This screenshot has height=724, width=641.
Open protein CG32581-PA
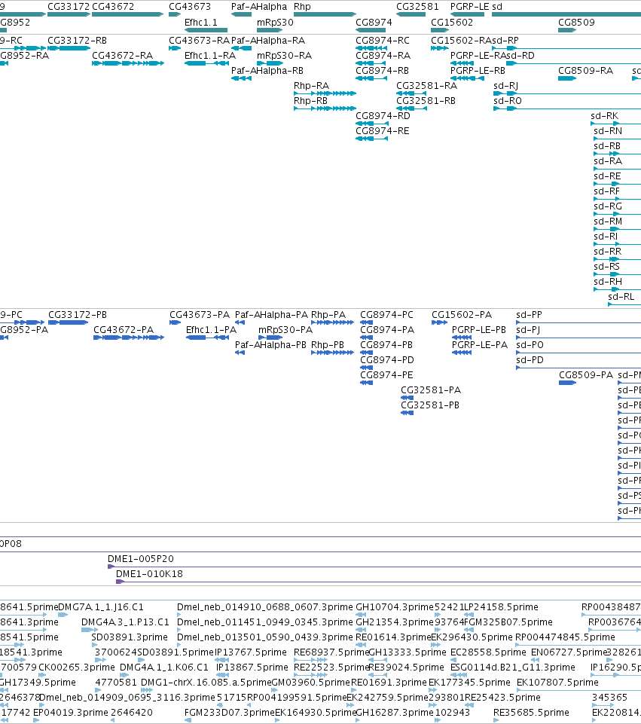pos(431,390)
